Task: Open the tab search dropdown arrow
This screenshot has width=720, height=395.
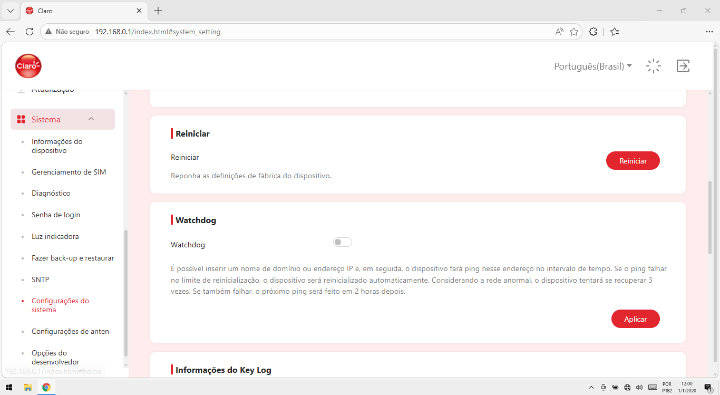Action: tap(10, 11)
